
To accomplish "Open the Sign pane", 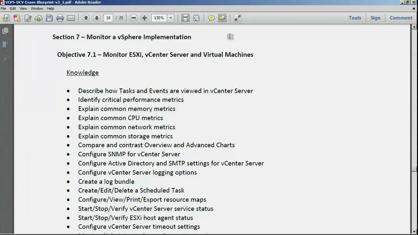I will (375, 18).
